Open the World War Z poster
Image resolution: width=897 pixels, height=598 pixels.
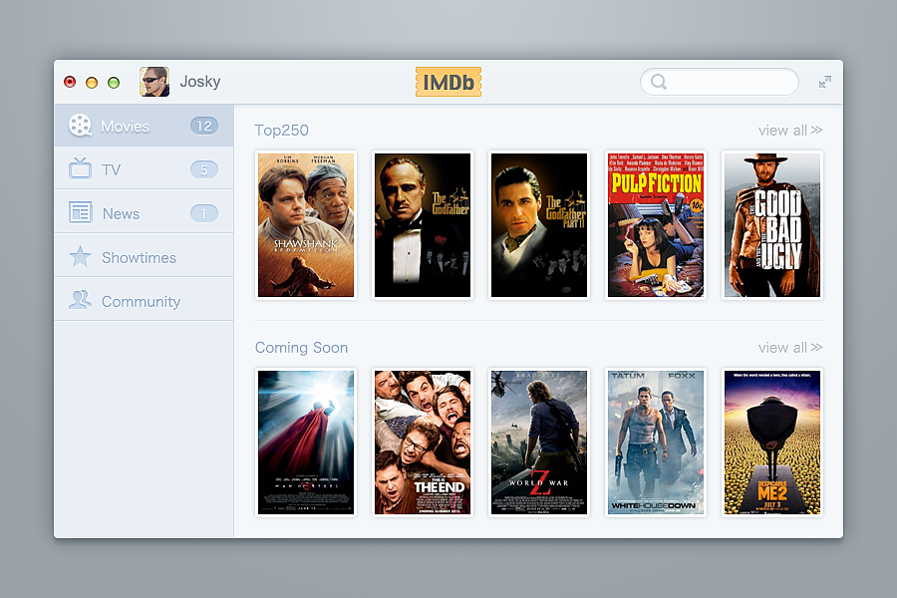[539, 443]
